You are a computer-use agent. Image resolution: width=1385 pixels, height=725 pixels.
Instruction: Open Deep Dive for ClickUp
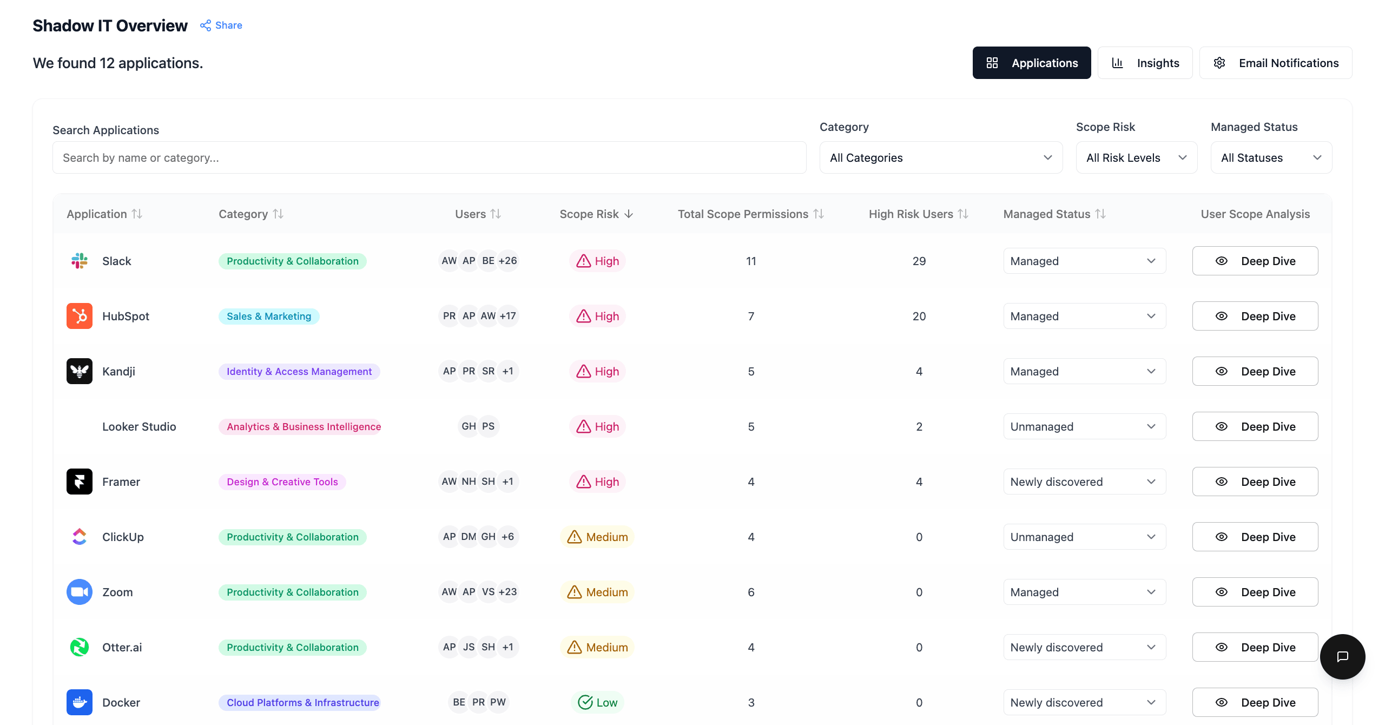(1255, 537)
